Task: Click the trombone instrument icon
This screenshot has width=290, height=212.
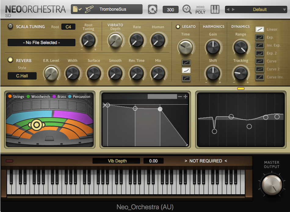Action: [x=89, y=9]
